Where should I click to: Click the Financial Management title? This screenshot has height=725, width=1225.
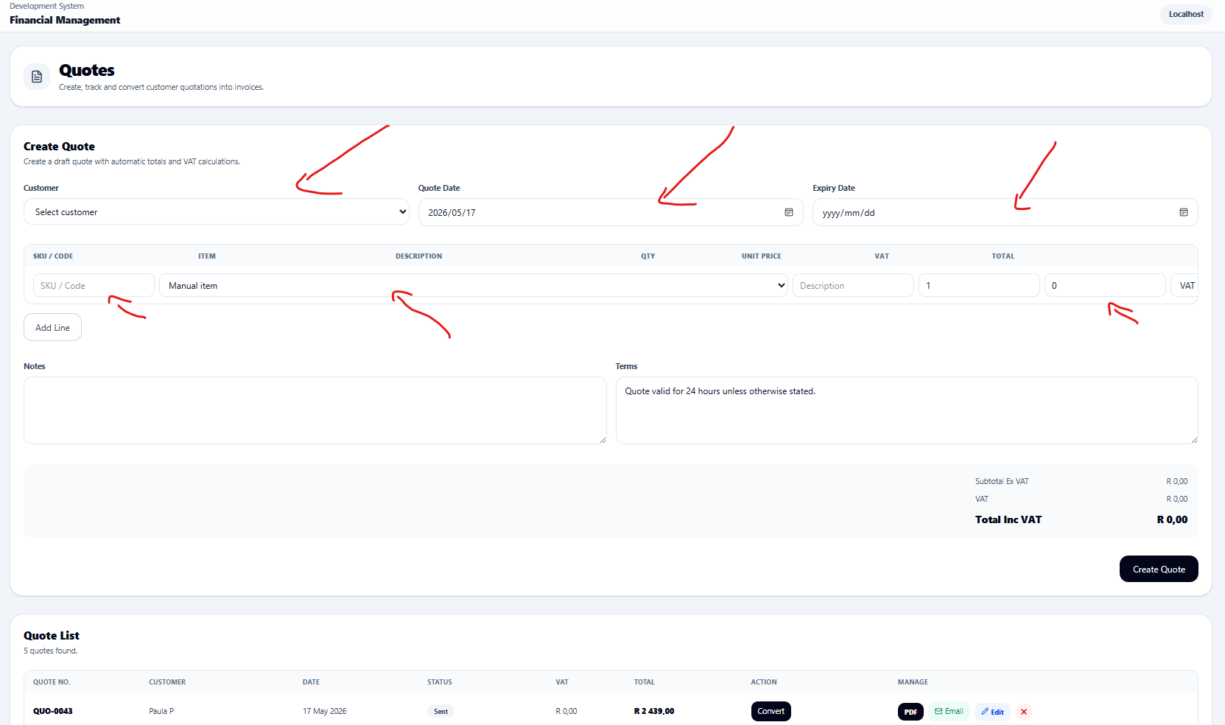click(x=65, y=20)
